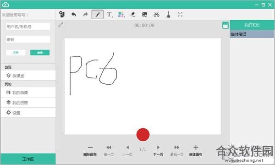
Task: Click the 00:00:00 recording timer
Action: coord(144,25)
